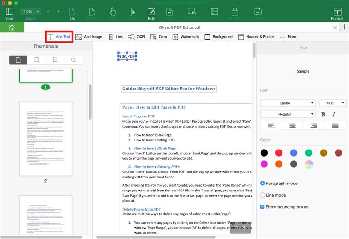Open Header & Footer tool
This screenshot has height=239, width=349.
point(256,37)
